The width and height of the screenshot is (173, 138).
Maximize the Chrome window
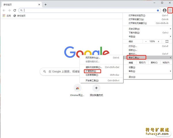tap(162, 3)
